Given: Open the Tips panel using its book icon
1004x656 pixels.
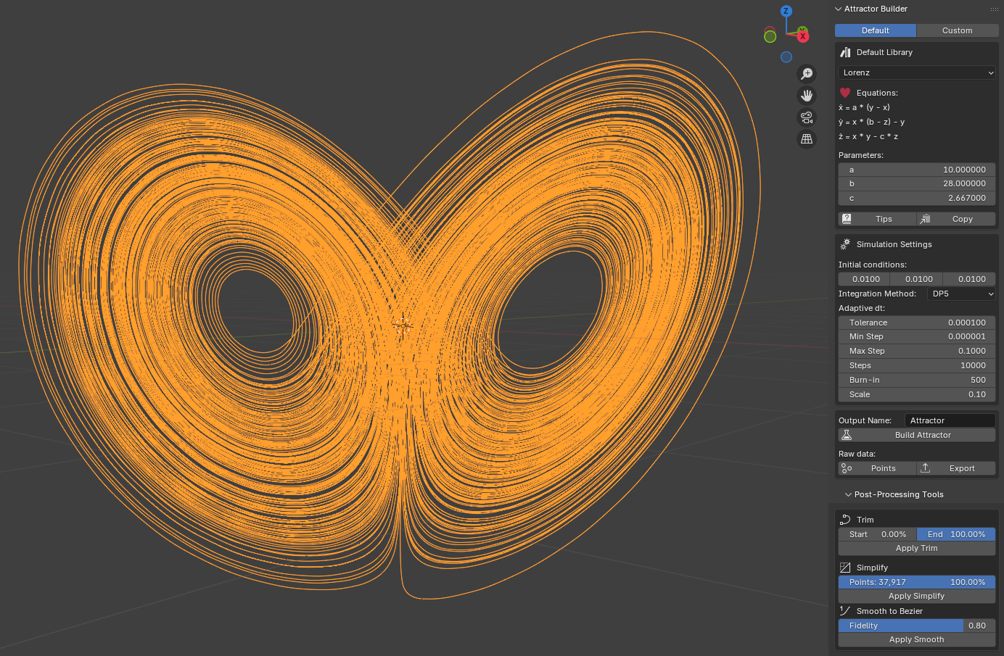Looking at the screenshot, I should pyautogui.click(x=846, y=218).
